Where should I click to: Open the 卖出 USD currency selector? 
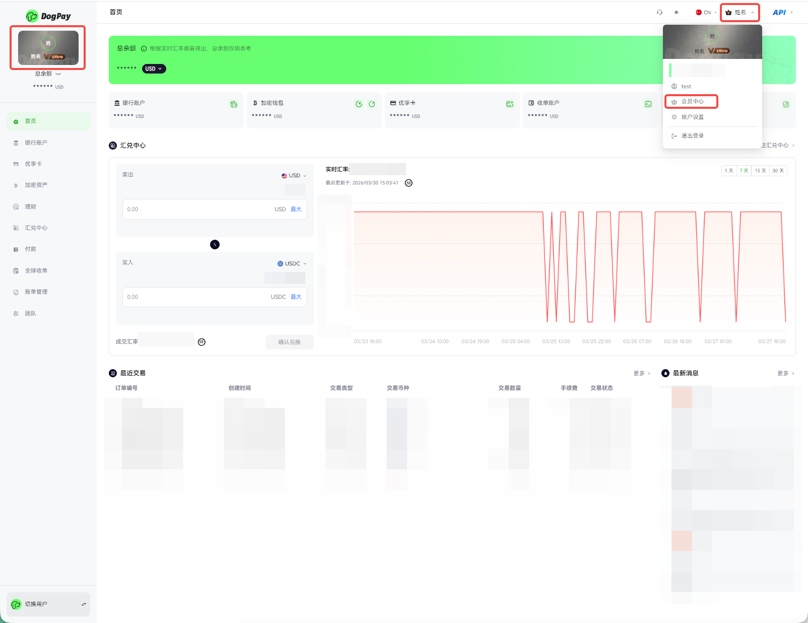tap(294, 176)
